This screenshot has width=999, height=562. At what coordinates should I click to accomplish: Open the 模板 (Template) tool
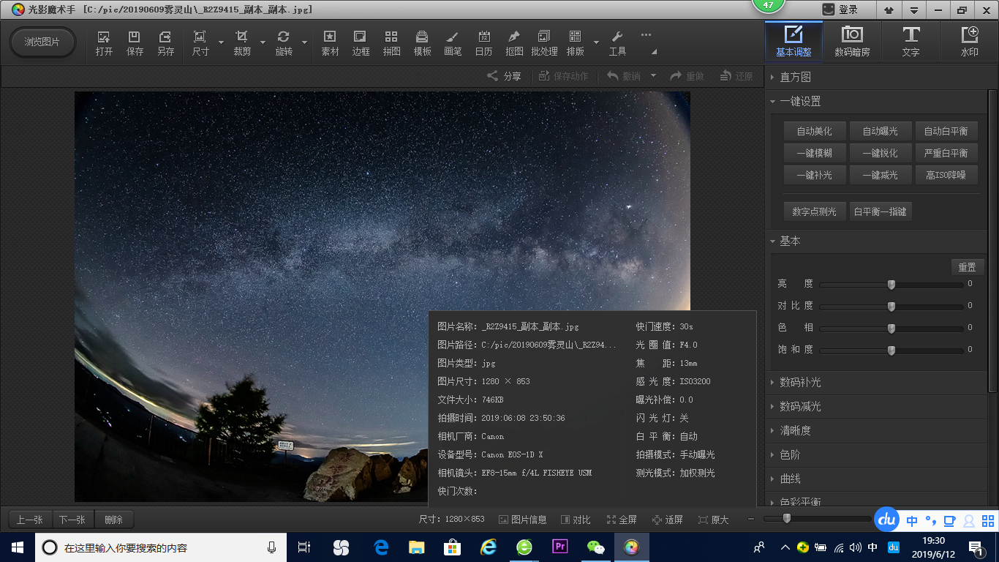pyautogui.click(x=422, y=43)
